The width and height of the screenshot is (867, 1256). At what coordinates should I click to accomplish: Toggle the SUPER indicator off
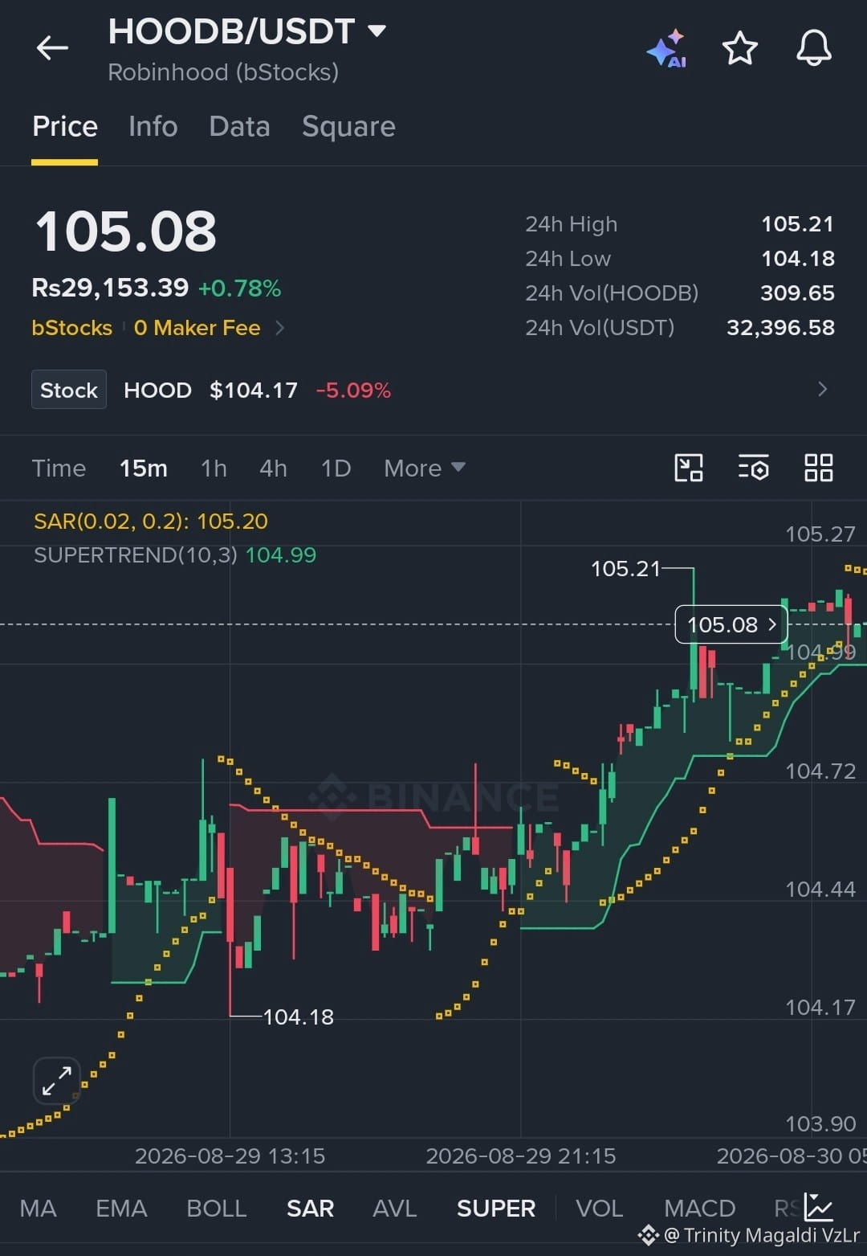point(495,1208)
